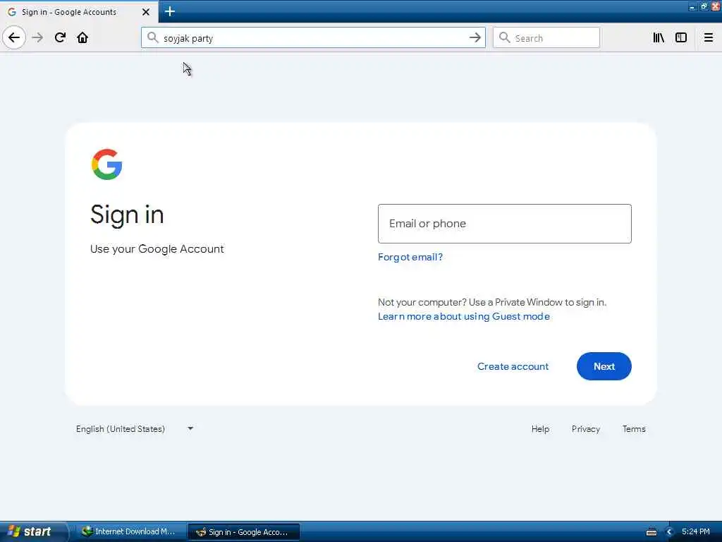Click the keyboard icon in the system tray
722x542 pixels.
click(x=651, y=532)
